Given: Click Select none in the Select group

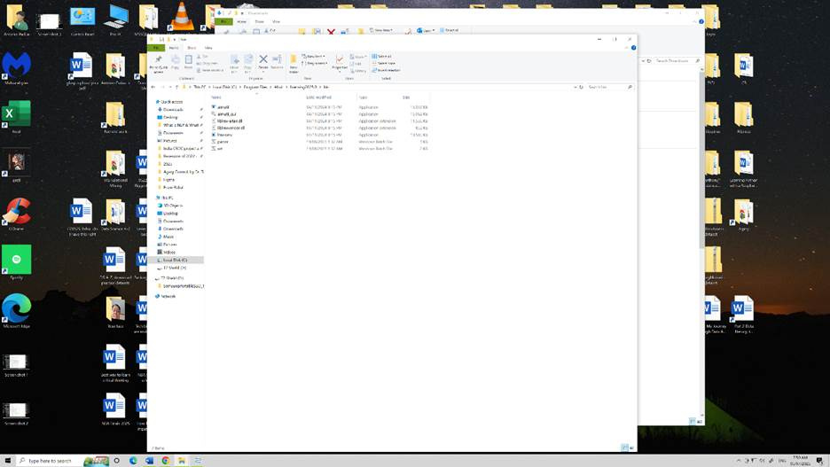Looking at the screenshot, I should pos(383,63).
